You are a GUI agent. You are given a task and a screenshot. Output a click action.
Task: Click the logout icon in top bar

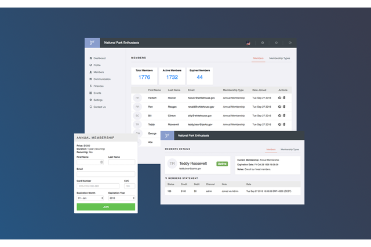coord(290,43)
